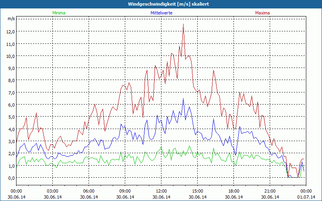Select the 18:00 time axis label
This screenshot has height=201, width=322.
tap(234, 191)
